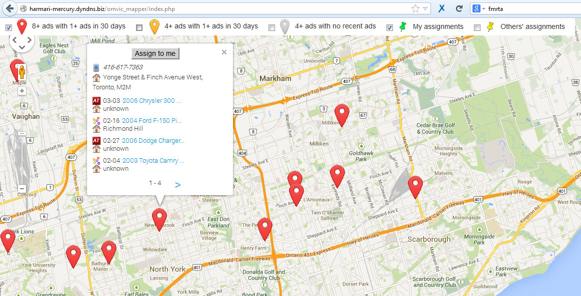
Task: Click the page indicator 1 - 4
Action: 155,183
